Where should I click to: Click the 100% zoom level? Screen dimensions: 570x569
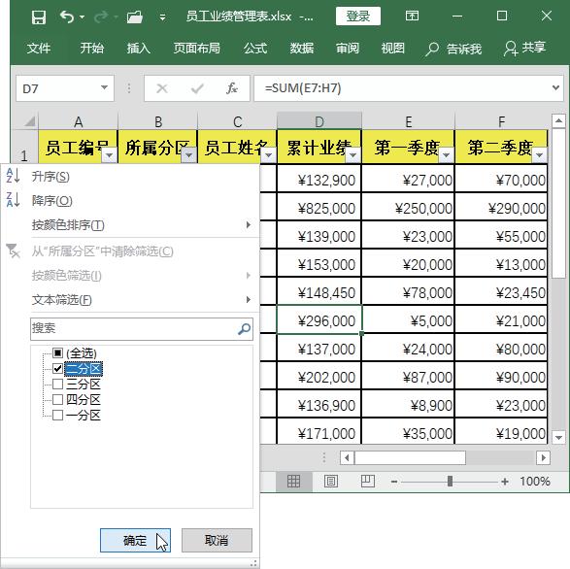coord(534,482)
